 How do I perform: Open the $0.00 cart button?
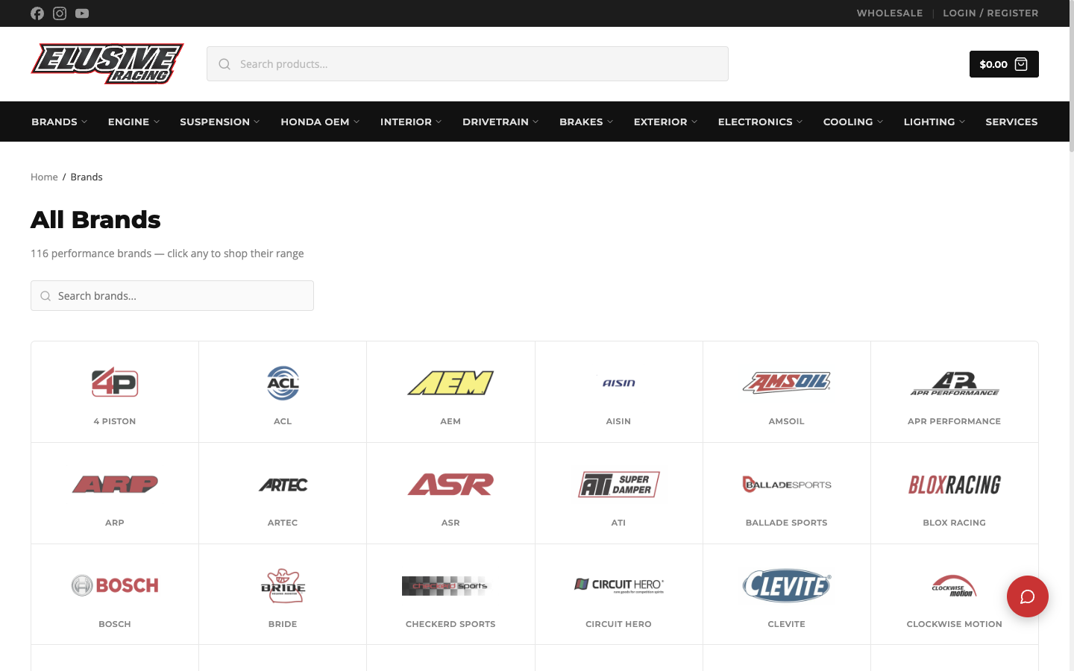1004,64
